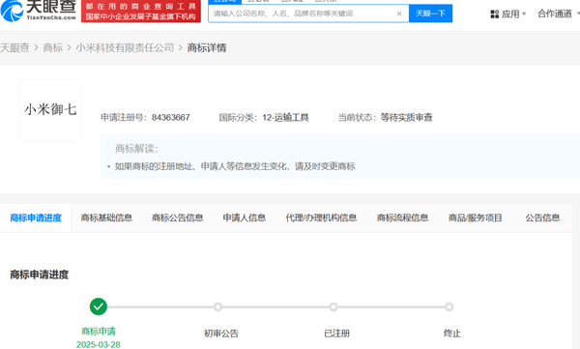Click the 应用 grid icon
The image size is (580, 349).
click(x=494, y=15)
